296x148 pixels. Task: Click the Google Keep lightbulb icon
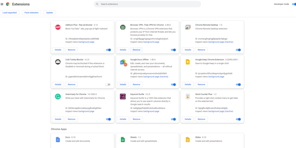(x=188, y=62)
